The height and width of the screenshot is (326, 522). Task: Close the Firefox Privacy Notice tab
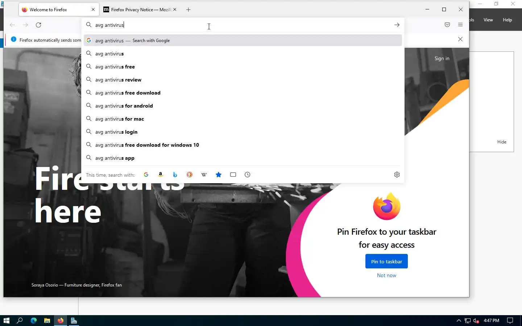click(175, 10)
